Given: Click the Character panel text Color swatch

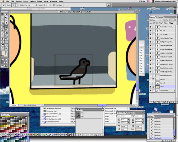Looking at the screenshot, I should coord(138,129).
